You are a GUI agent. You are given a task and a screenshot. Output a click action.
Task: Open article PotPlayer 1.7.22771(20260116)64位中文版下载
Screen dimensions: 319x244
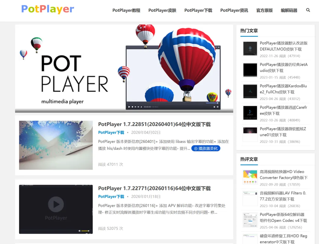coord(154,188)
